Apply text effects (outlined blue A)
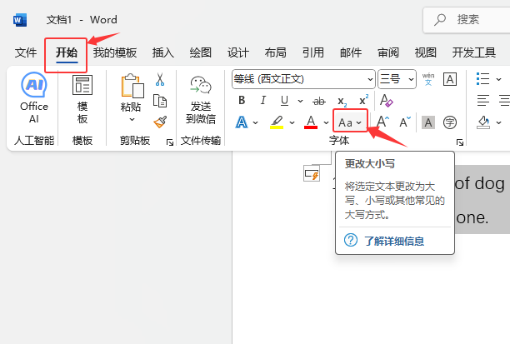 pos(242,122)
